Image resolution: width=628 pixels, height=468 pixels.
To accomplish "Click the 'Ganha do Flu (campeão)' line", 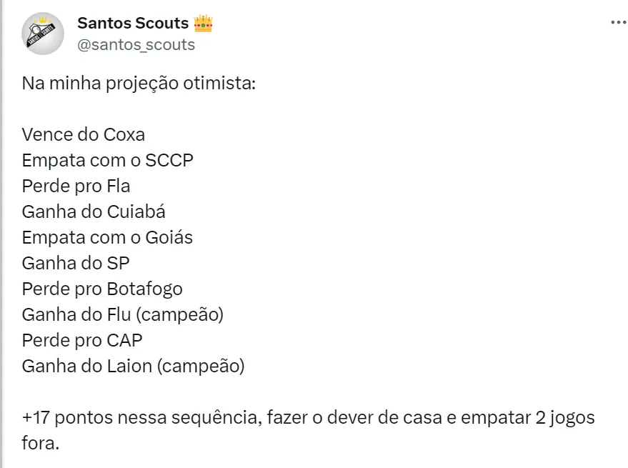I will point(123,314).
